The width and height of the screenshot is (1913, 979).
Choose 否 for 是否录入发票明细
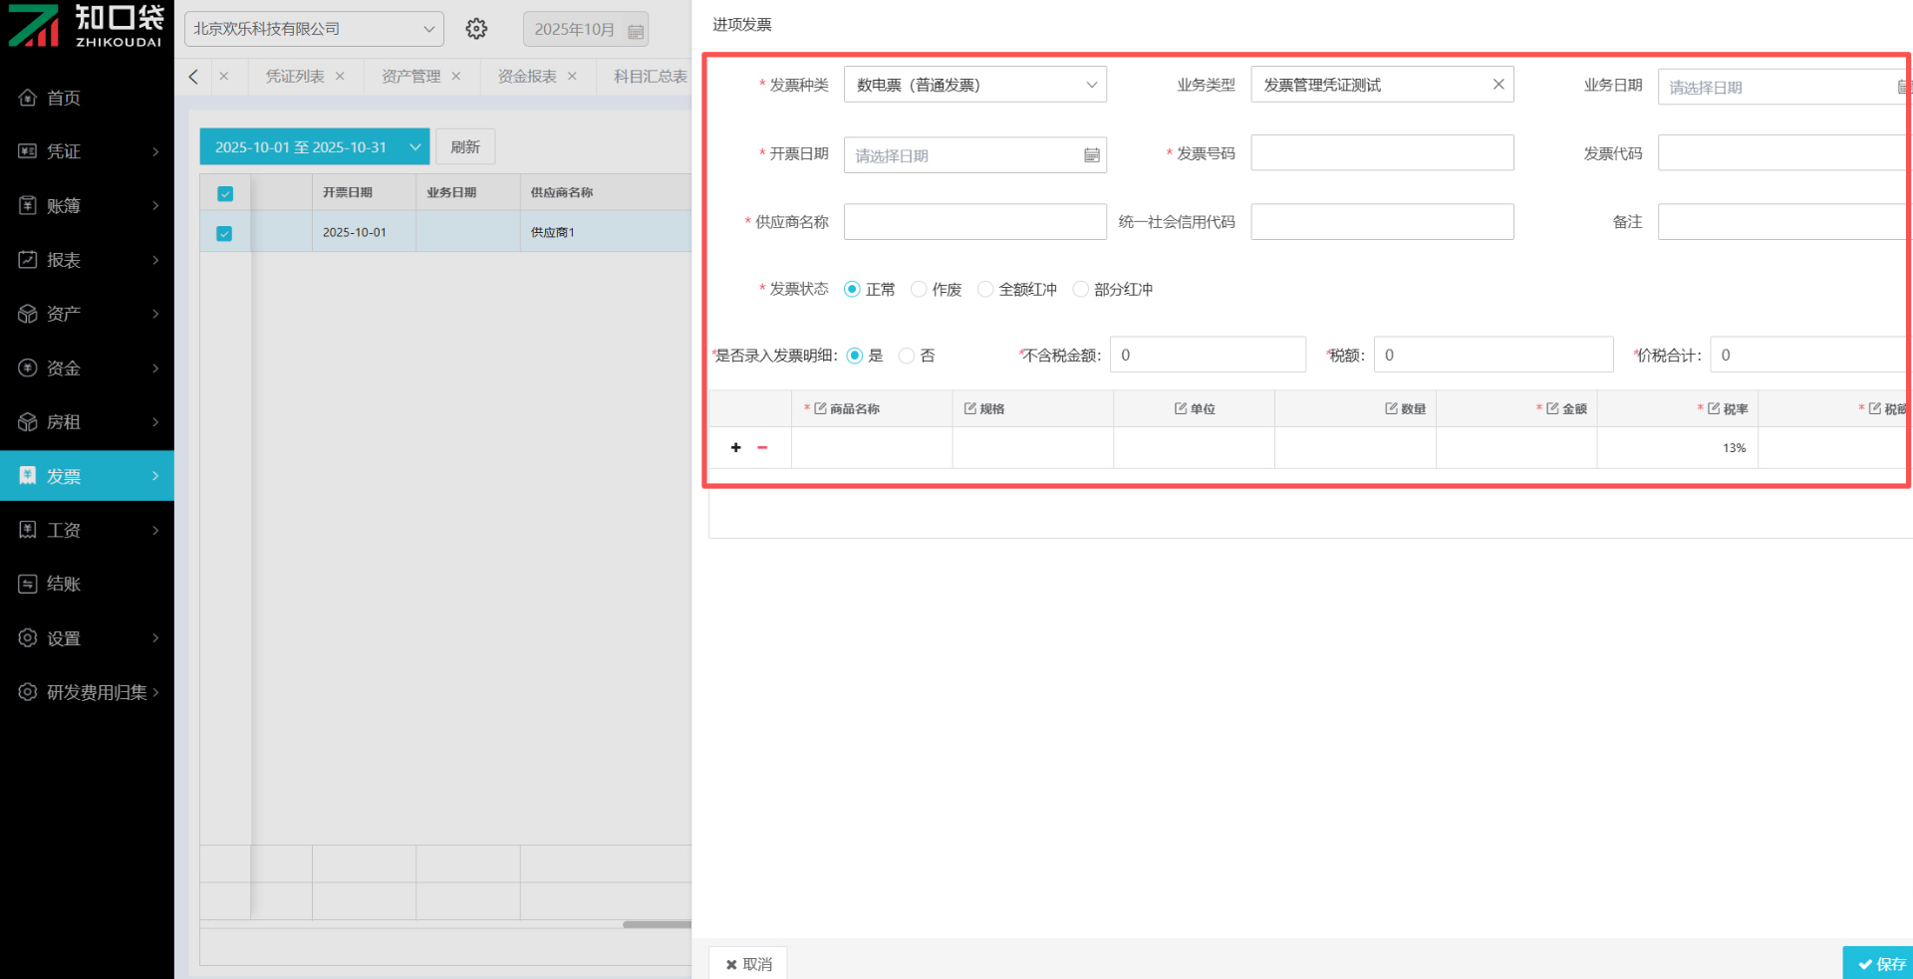tap(907, 356)
